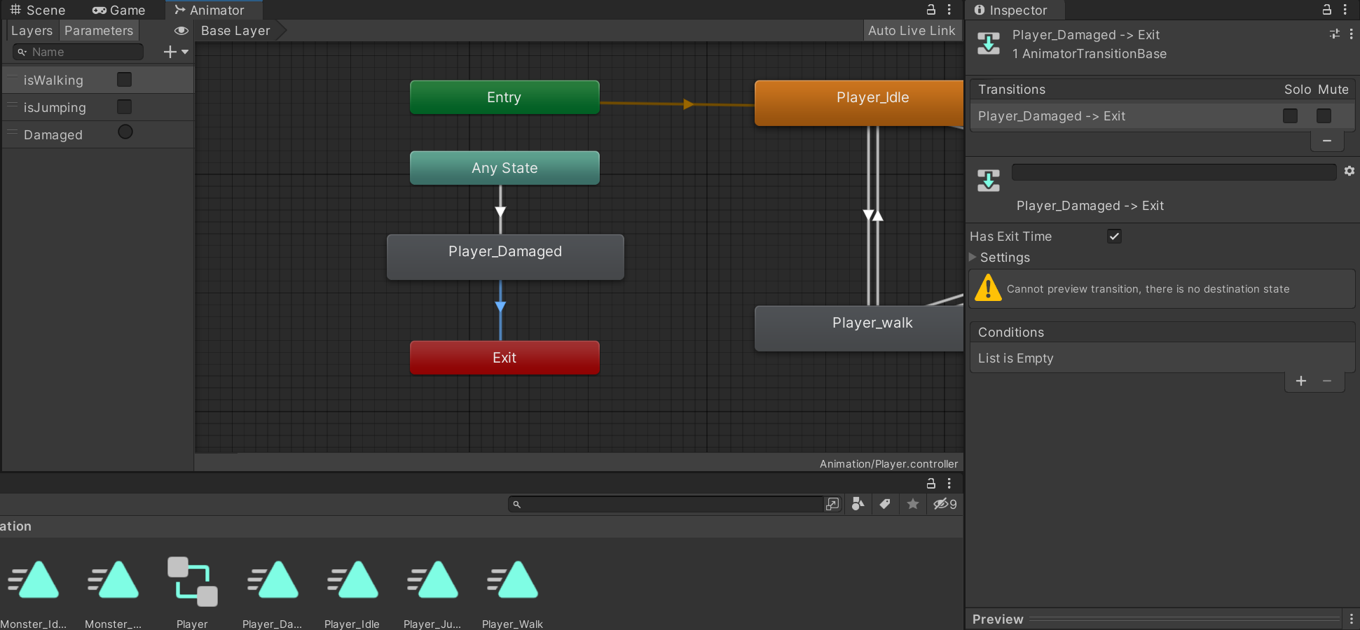
Task: Toggle Auto Live Link button
Action: coord(912,31)
